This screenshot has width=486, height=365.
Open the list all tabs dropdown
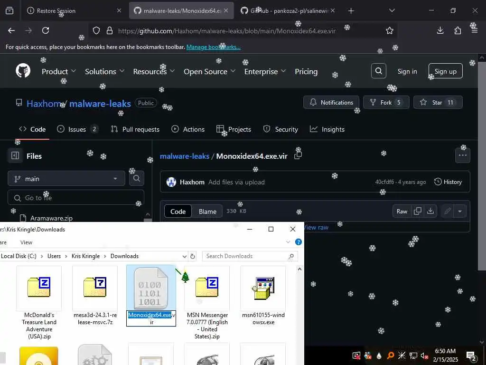tap(392, 10)
